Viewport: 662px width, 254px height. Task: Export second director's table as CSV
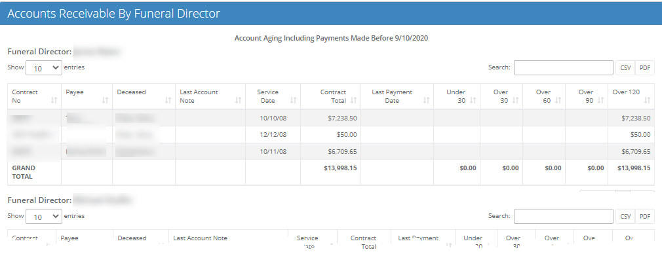point(625,216)
